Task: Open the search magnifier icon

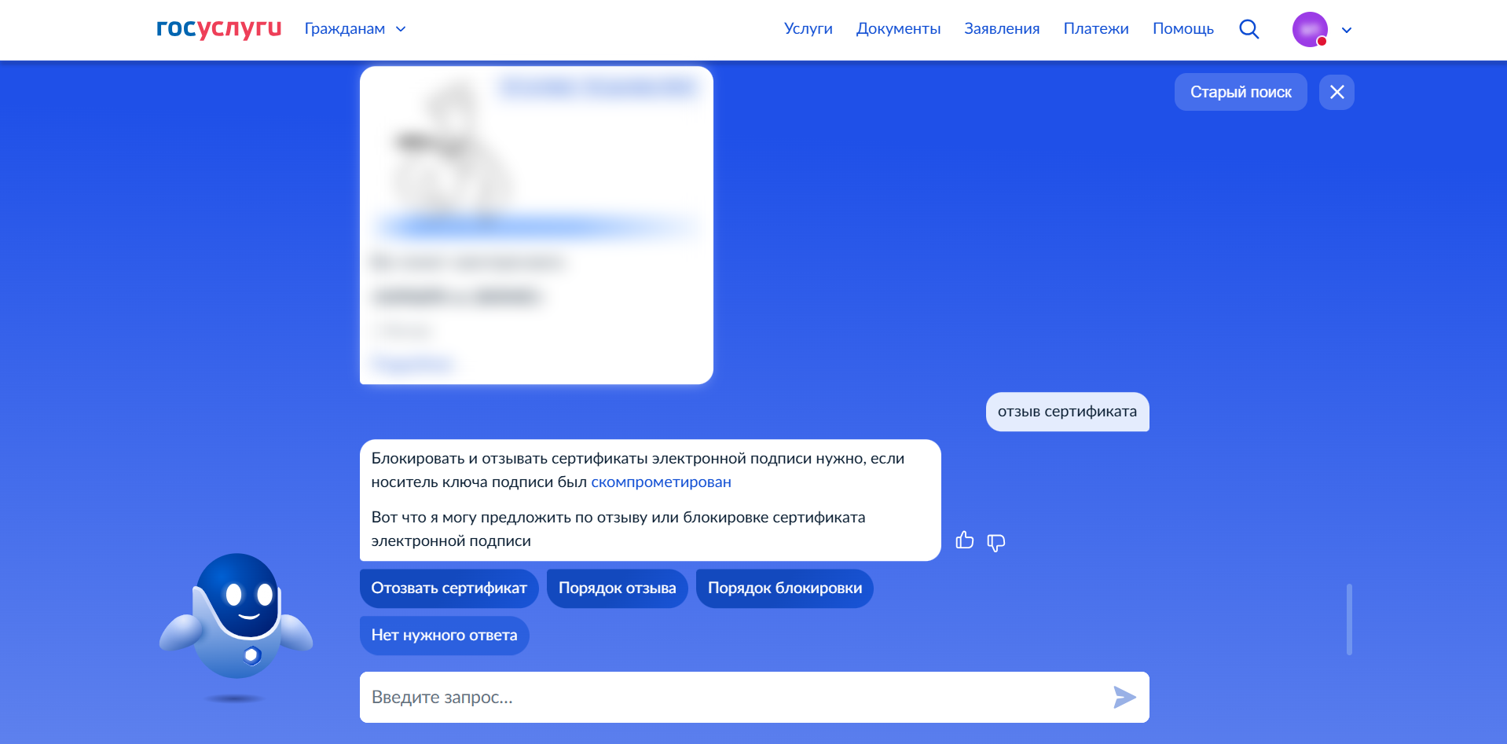Action: [x=1248, y=29]
